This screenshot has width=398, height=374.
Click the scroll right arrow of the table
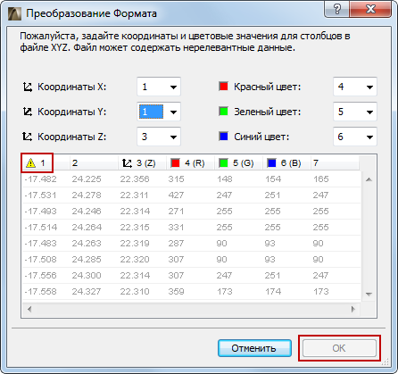tap(353, 309)
